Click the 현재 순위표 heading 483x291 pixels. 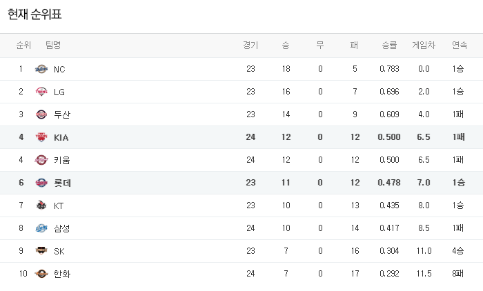point(34,14)
